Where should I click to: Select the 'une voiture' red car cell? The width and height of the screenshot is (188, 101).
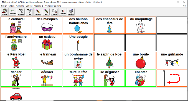(16, 94)
